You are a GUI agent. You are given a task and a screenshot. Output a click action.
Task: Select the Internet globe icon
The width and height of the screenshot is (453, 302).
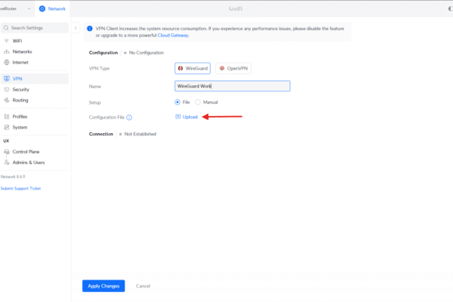click(x=6, y=63)
